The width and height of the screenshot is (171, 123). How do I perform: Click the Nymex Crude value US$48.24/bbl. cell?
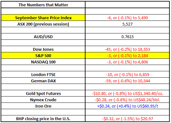(x=127, y=100)
